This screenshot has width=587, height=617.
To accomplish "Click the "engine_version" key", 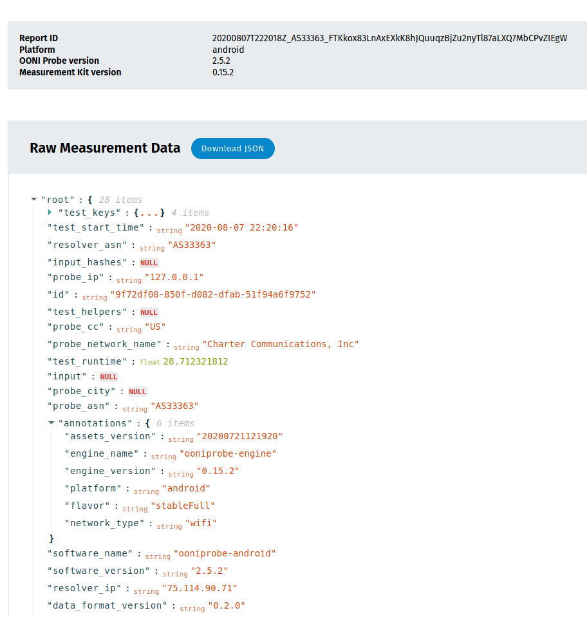I will (111, 471).
